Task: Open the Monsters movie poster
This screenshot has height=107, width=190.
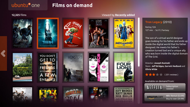Action: click(73, 67)
